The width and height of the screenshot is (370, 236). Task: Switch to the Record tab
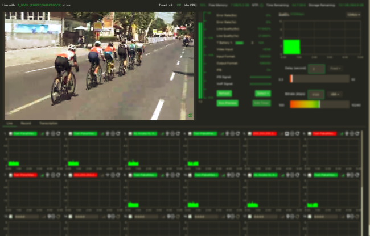point(26,123)
